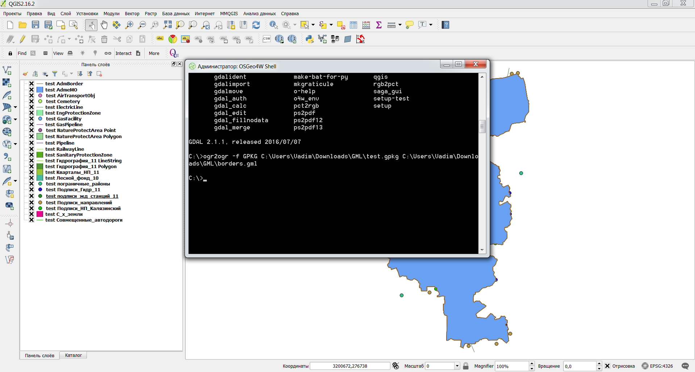The width and height of the screenshot is (695, 372).
Task: Click the Show Statistical Summary sigma icon
Action: [x=379, y=25]
